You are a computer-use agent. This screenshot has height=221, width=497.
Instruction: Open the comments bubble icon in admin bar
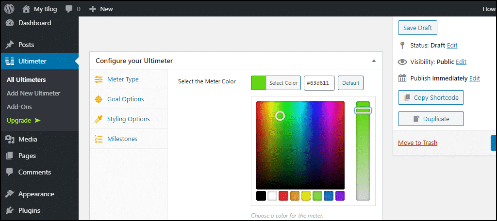[69, 9]
